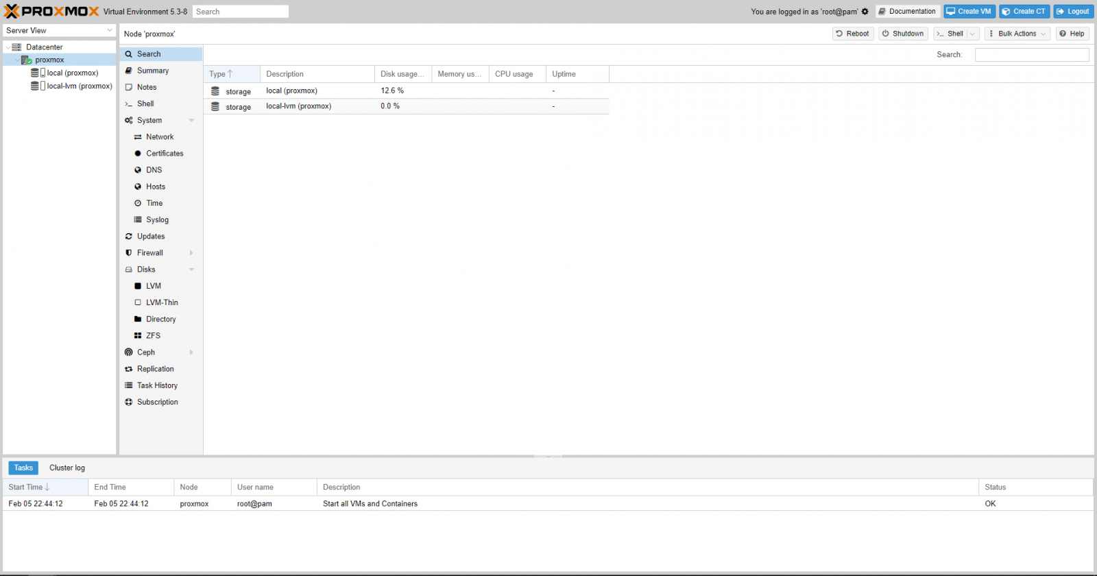Click the LVM-Thin outline icon
Image resolution: width=1097 pixels, height=576 pixels.
138,302
